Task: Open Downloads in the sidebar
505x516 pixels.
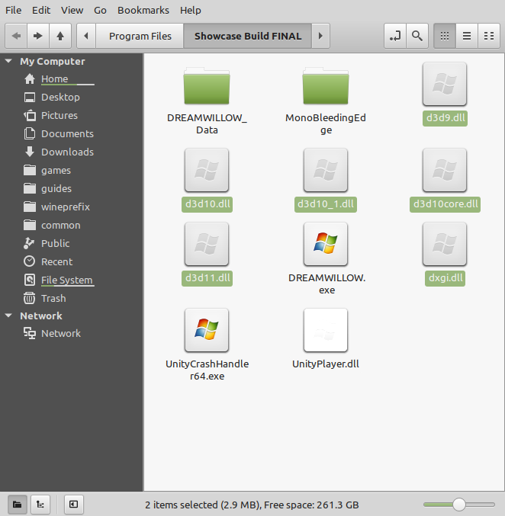Action: pos(72,152)
